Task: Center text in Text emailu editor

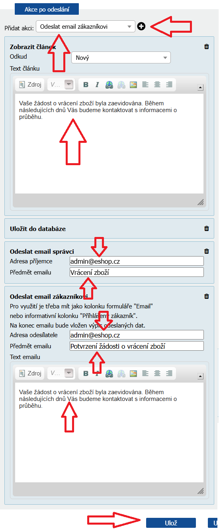Action: (x=157, y=373)
